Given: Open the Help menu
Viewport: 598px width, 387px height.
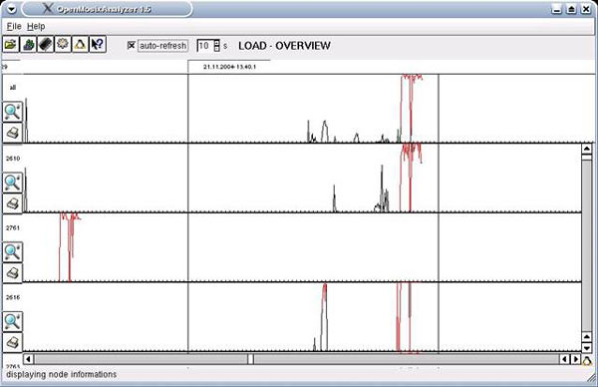Looking at the screenshot, I should point(36,26).
